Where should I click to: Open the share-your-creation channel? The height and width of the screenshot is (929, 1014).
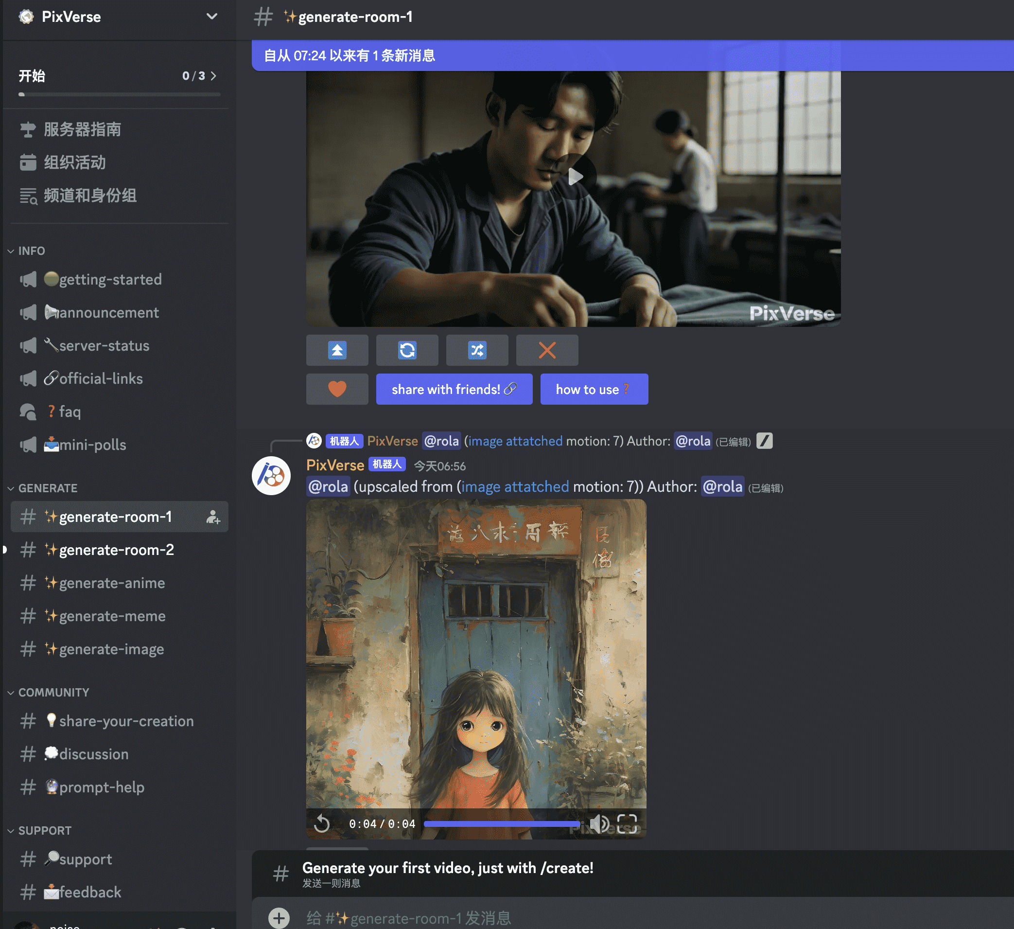[x=126, y=721]
